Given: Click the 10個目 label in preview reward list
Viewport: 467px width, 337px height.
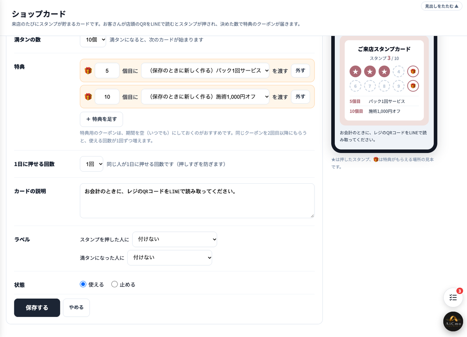Looking at the screenshot, I should (356, 111).
